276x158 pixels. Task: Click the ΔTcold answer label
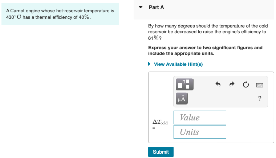tap(160, 123)
